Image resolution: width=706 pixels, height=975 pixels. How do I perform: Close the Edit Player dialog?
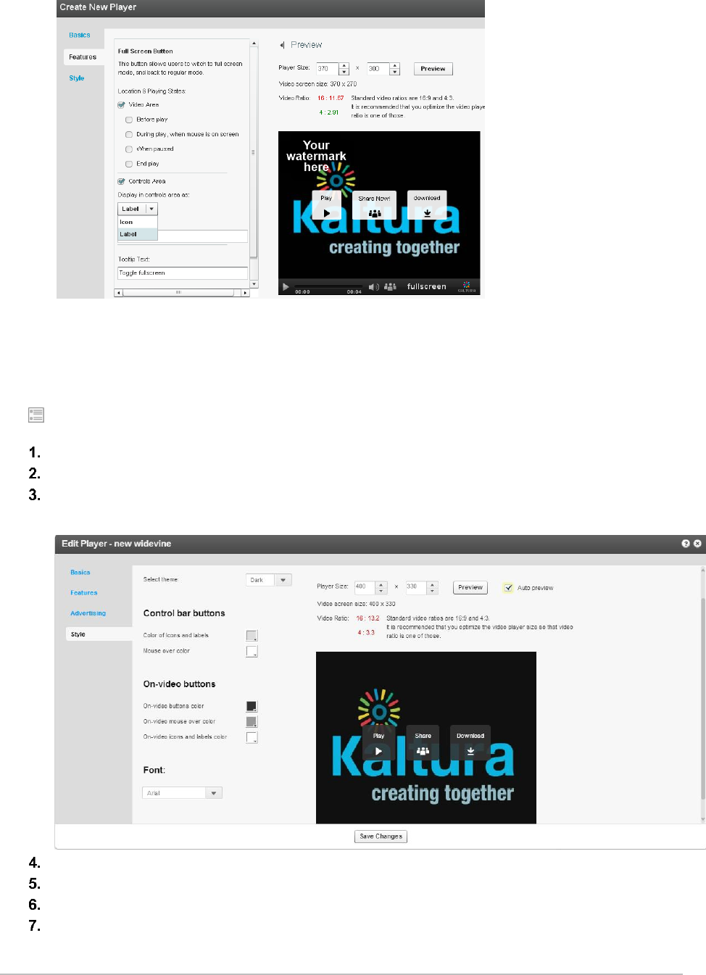(x=697, y=544)
